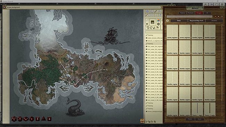The width and height of the screenshot is (226, 127).
Task: Go up a folder with arrow button
Action: click(167, 20)
